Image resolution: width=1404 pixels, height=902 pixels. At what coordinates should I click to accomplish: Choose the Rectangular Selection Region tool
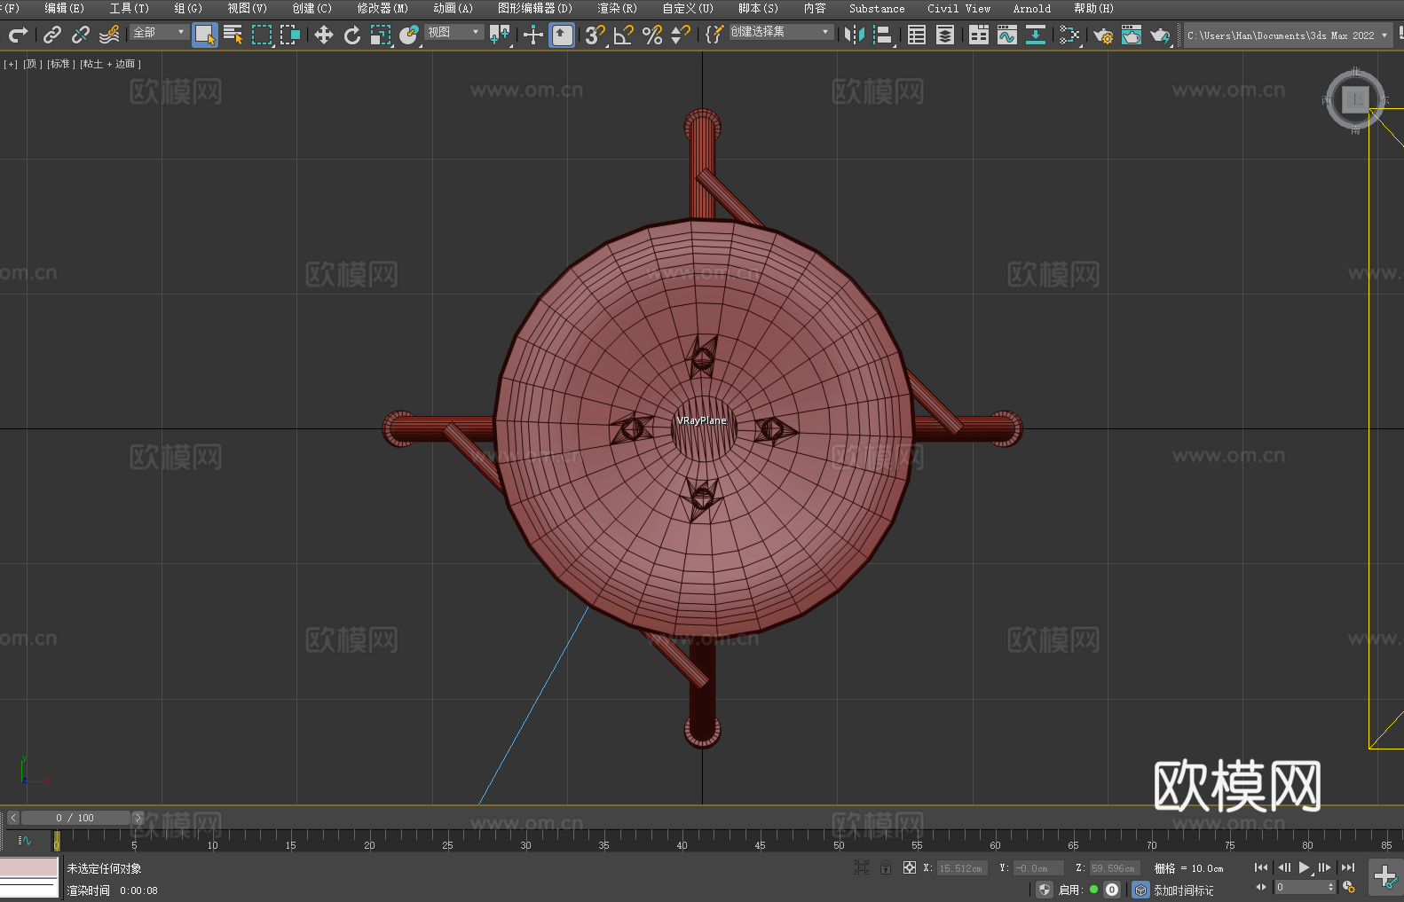pyautogui.click(x=262, y=35)
